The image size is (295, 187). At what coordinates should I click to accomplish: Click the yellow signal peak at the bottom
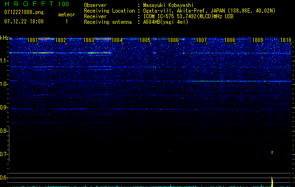click(x=272, y=181)
